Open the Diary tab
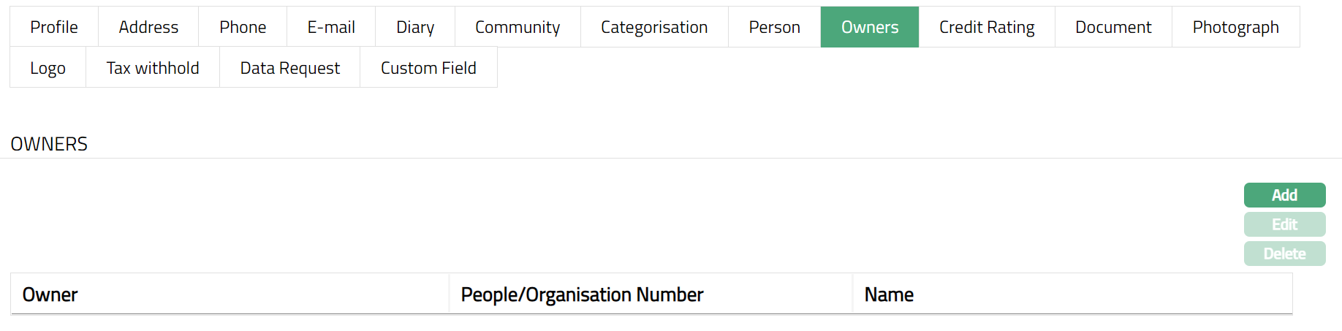This screenshot has height=331, width=1342. 415,27
